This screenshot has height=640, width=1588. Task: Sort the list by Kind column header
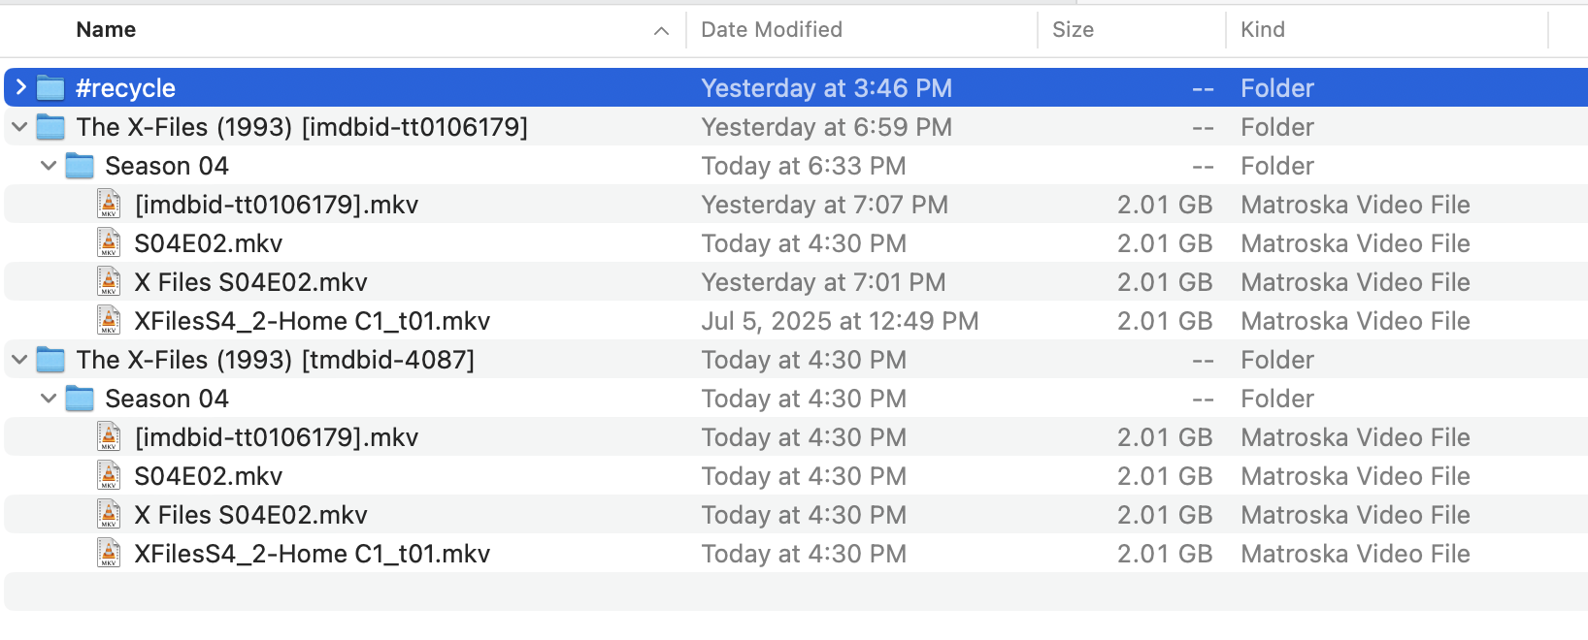pos(1262,30)
